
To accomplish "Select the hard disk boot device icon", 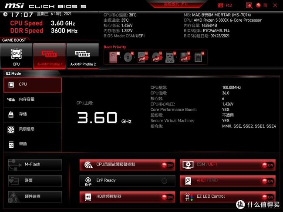I will [x=114, y=57].
